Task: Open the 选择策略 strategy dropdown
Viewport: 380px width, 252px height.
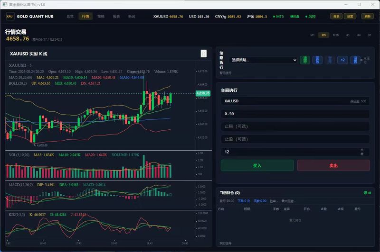Action: coord(264,60)
